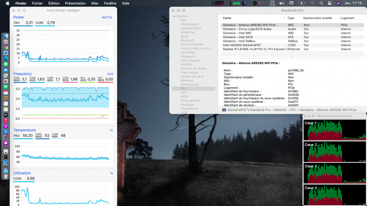Click the Spotlight search magnifier icon
367x206 pixels.
coord(321,3)
